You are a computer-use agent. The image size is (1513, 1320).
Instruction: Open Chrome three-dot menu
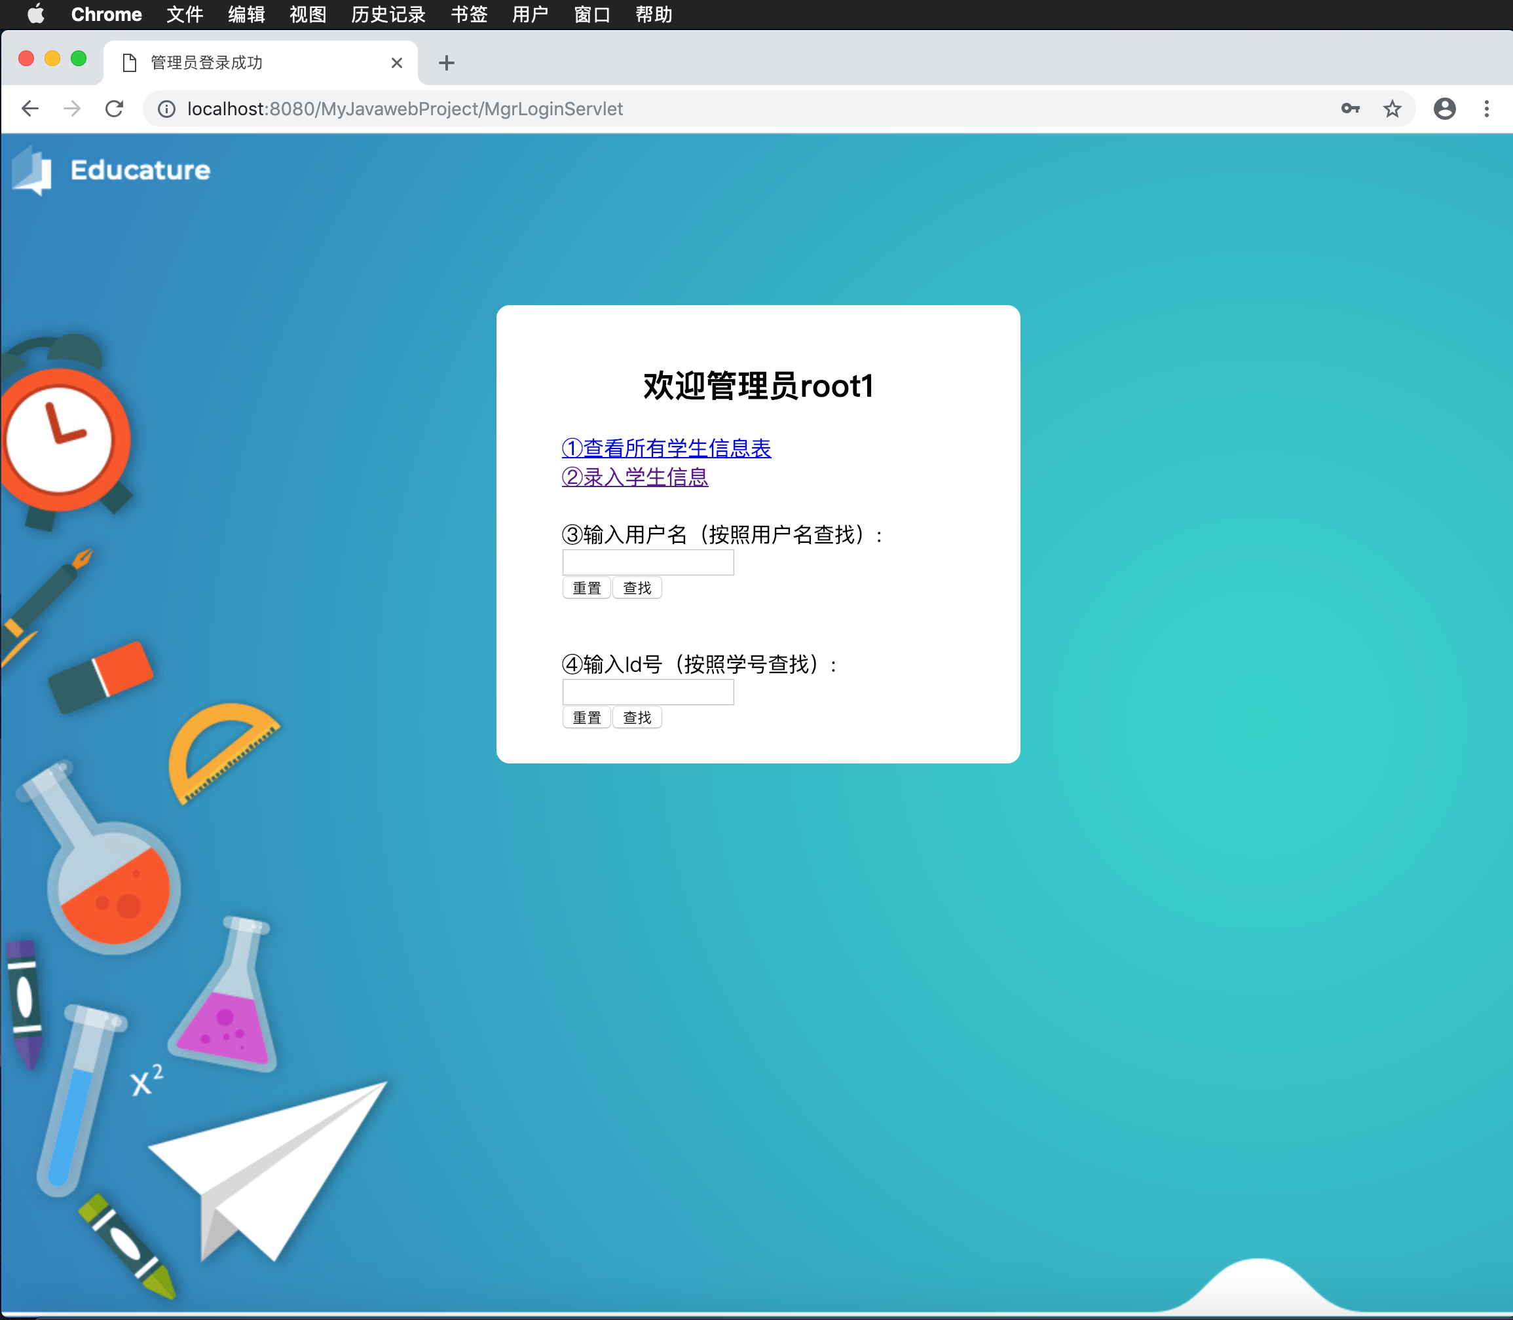[1485, 109]
